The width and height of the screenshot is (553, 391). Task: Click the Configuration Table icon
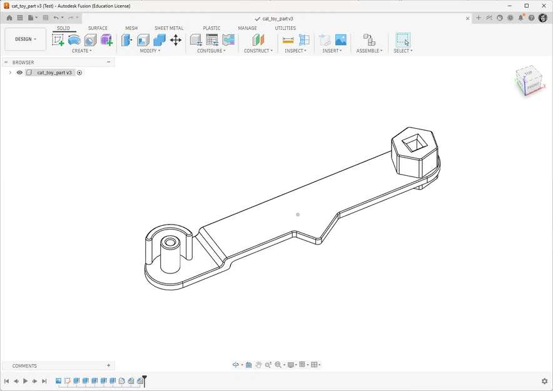pos(212,40)
